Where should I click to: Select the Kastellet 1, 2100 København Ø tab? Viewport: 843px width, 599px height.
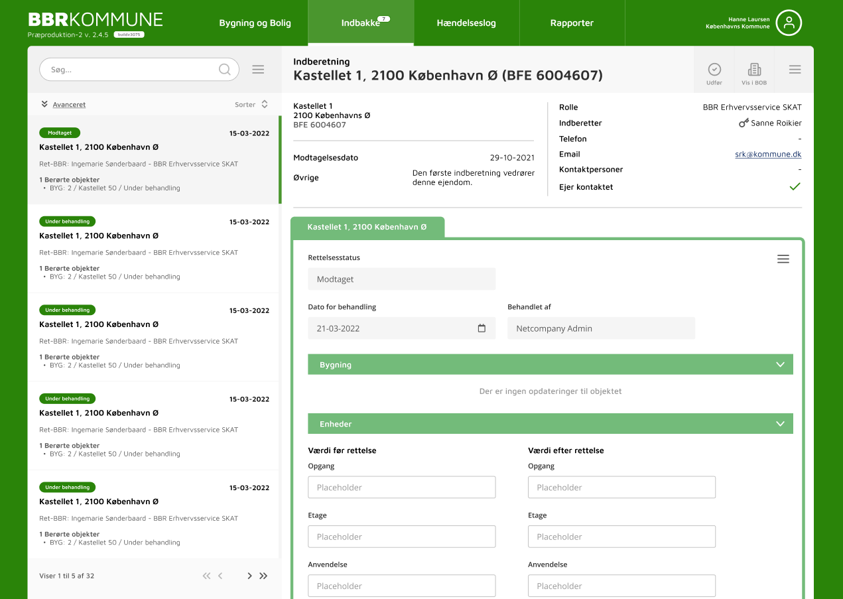tap(367, 227)
